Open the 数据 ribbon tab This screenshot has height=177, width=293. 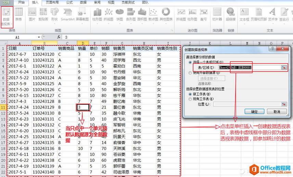pyautogui.click(x=83, y=2)
